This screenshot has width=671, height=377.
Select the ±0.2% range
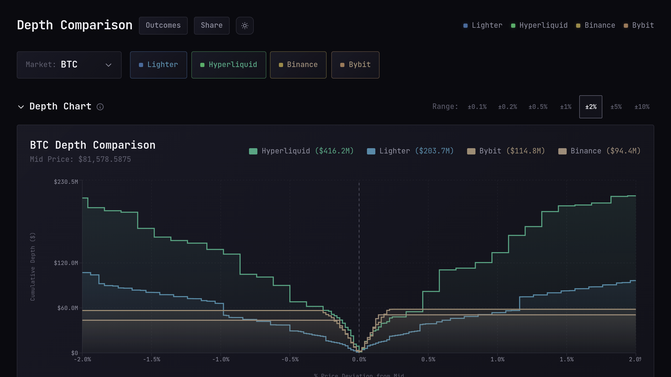[507, 107]
